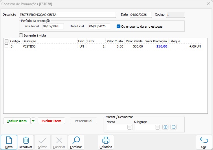The image size is (213, 150).
Task: Uncheck 'Ou enquanto durar o estoque'
Action: click(x=118, y=26)
